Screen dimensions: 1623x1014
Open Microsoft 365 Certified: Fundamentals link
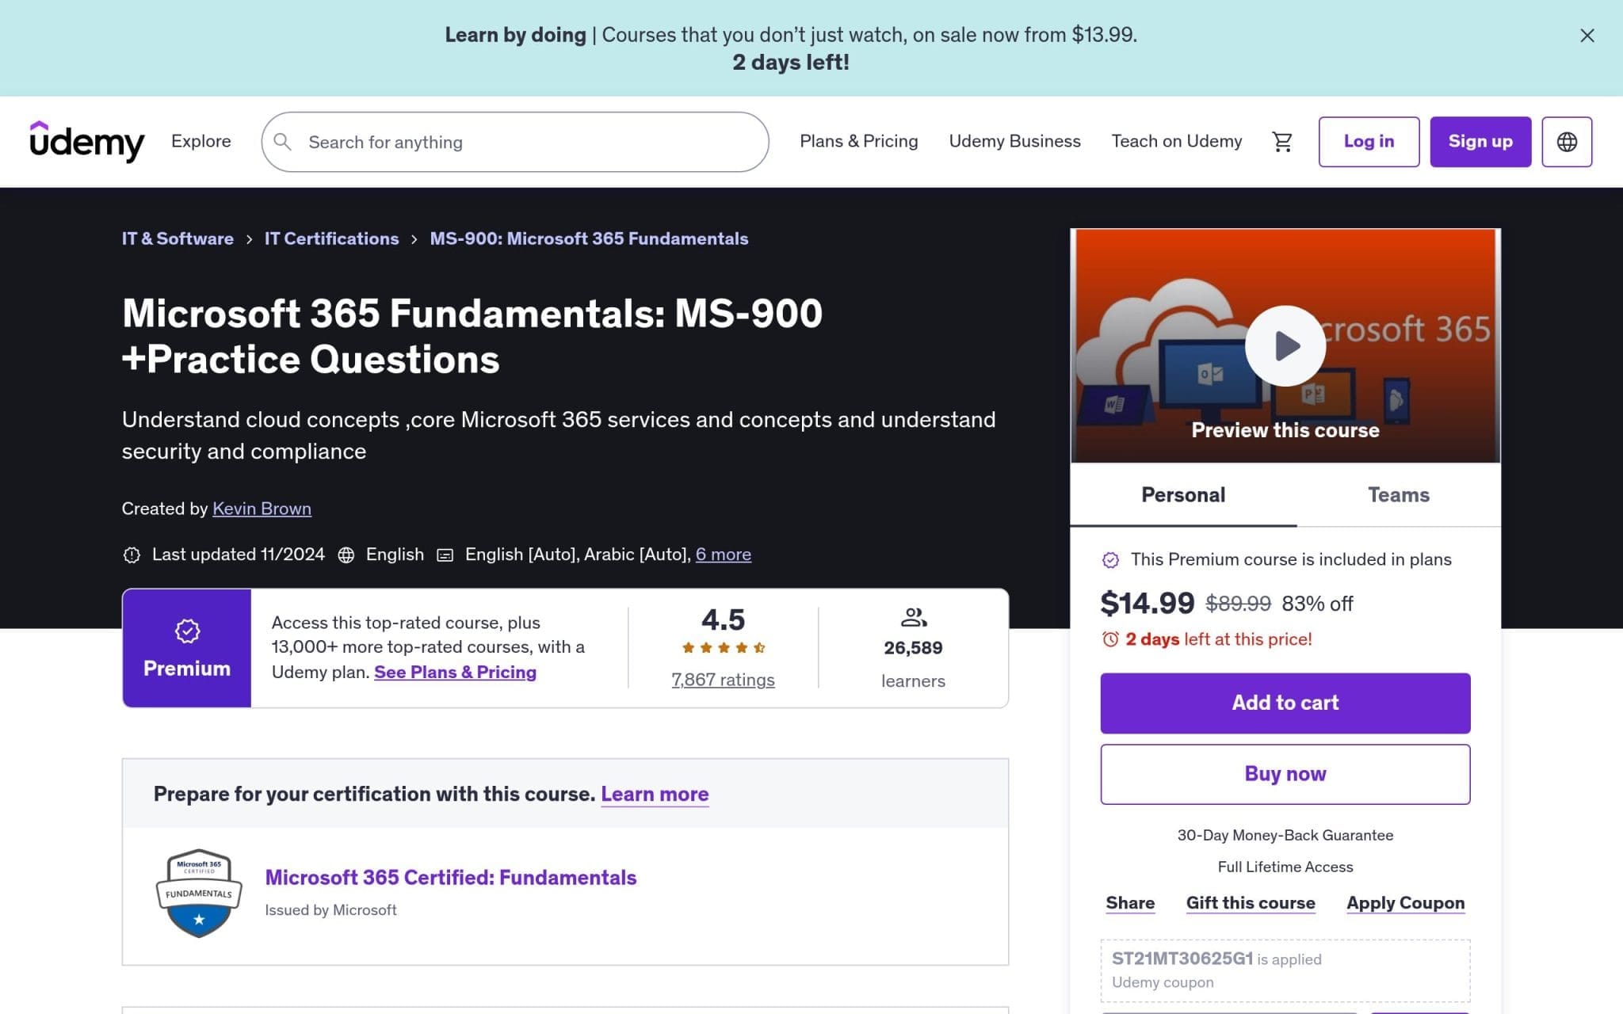tap(450, 878)
